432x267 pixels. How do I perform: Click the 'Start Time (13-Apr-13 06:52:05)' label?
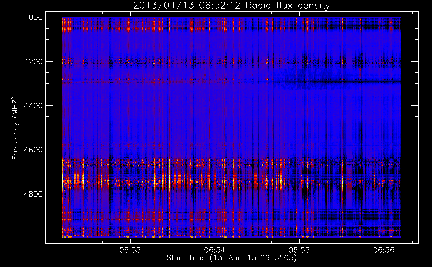231,258
